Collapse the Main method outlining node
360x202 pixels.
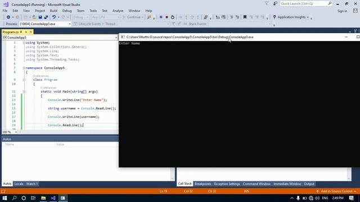point(24,91)
